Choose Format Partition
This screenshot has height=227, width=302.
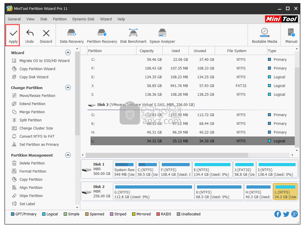coord(29,171)
